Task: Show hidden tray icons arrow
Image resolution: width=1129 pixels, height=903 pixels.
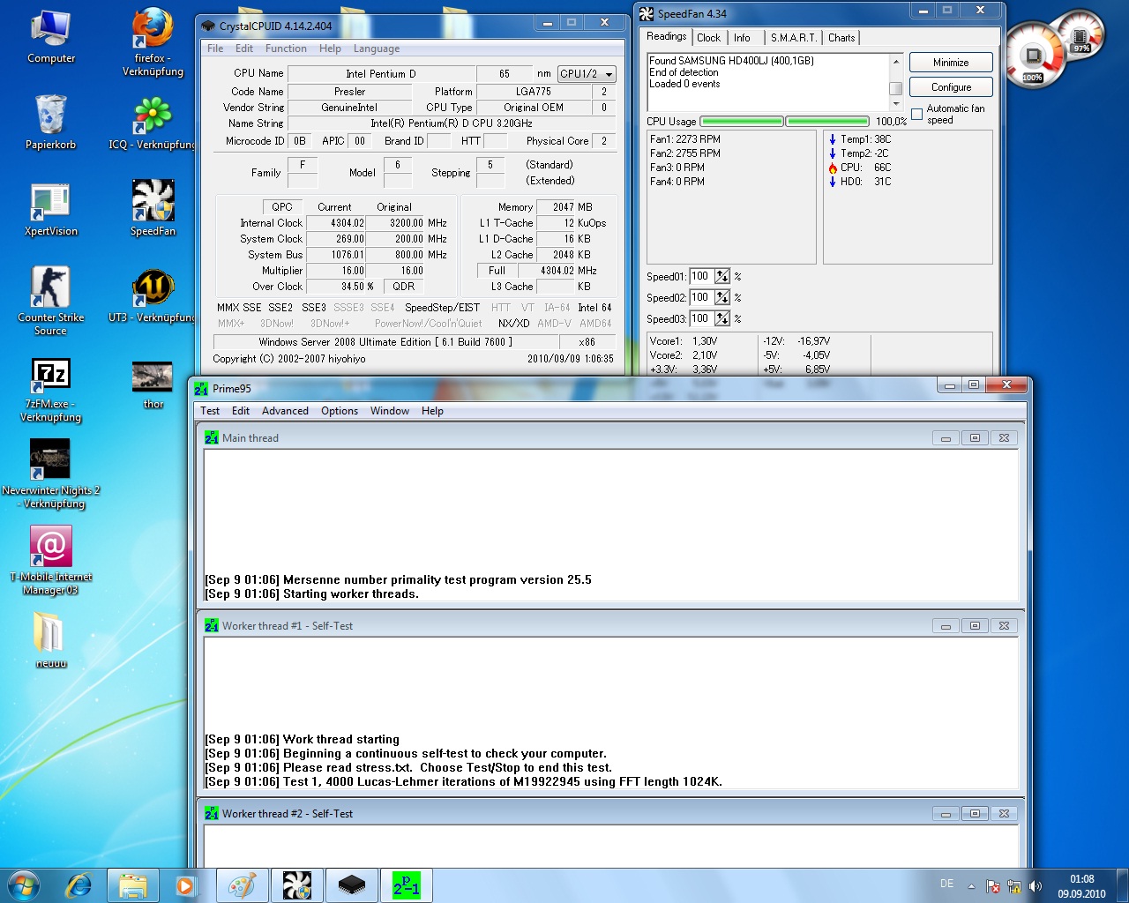Action: (971, 886)
